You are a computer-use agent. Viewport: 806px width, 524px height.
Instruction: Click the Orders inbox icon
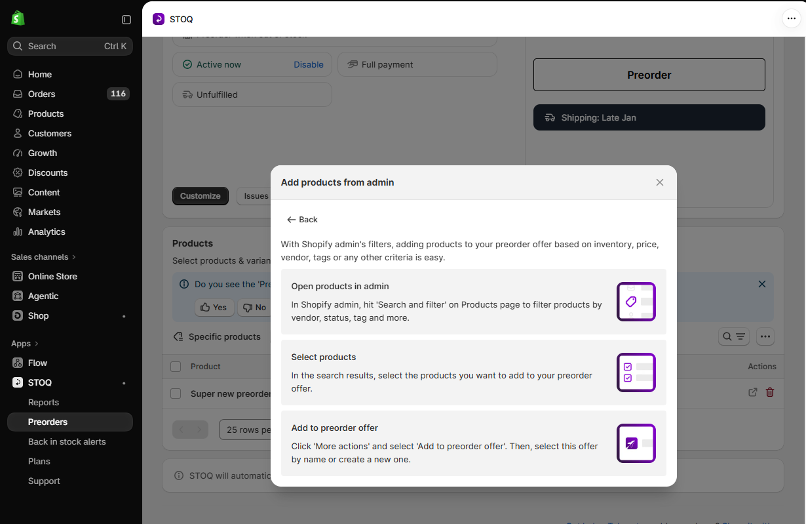18,94
